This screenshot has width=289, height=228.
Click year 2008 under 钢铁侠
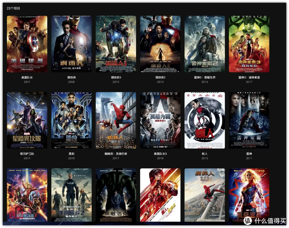[x=71, y=82]
